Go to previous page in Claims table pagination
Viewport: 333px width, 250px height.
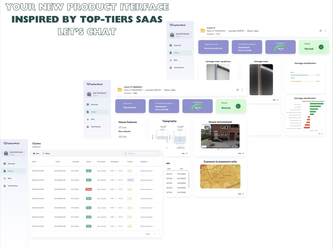pos(155,234)
